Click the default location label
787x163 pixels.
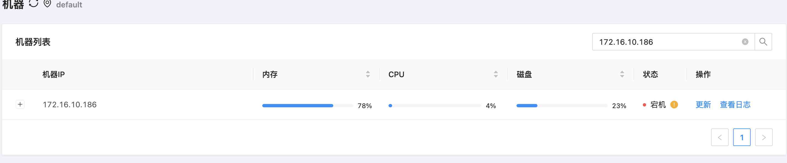69,5
